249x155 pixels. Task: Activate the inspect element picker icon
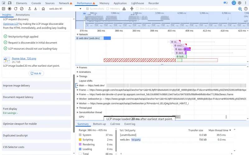[3, 3]
